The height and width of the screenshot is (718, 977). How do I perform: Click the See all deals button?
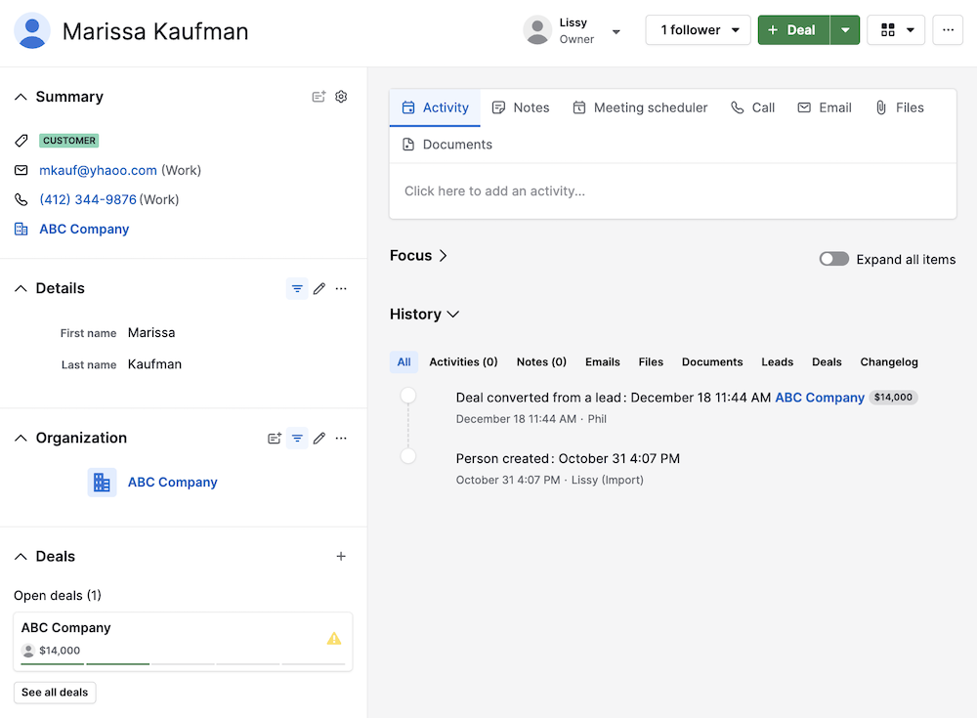[55, 693]
